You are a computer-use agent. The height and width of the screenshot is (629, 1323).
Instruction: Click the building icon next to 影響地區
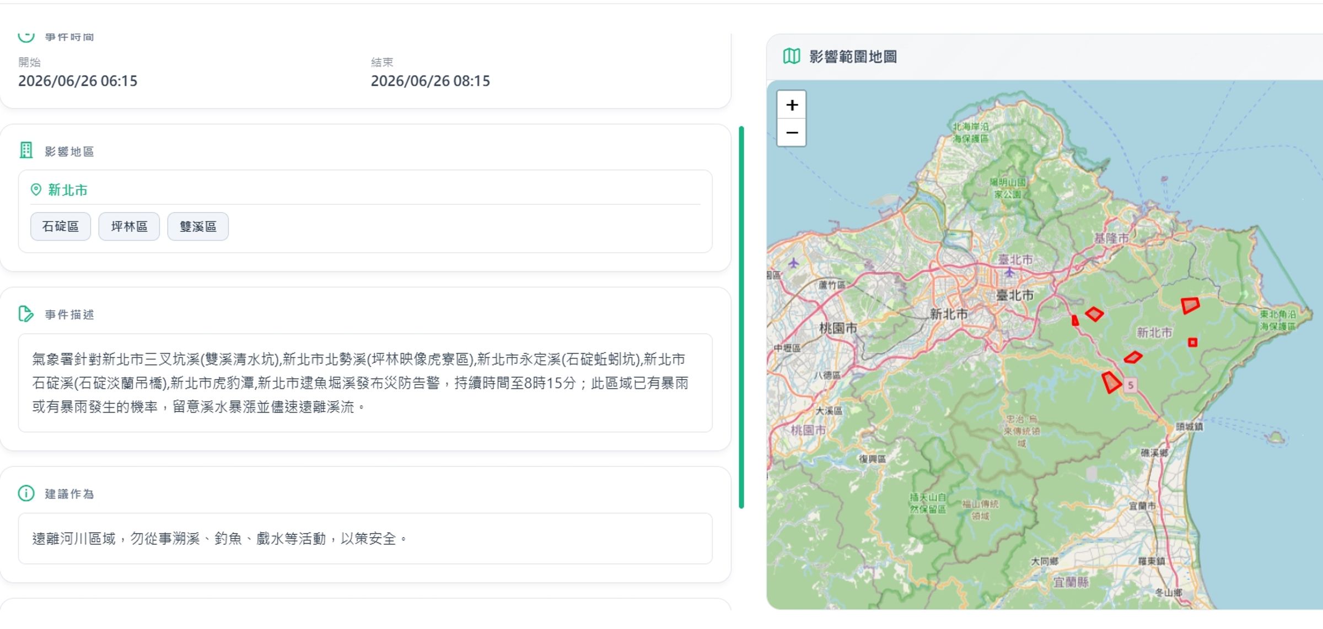(26, 150)
